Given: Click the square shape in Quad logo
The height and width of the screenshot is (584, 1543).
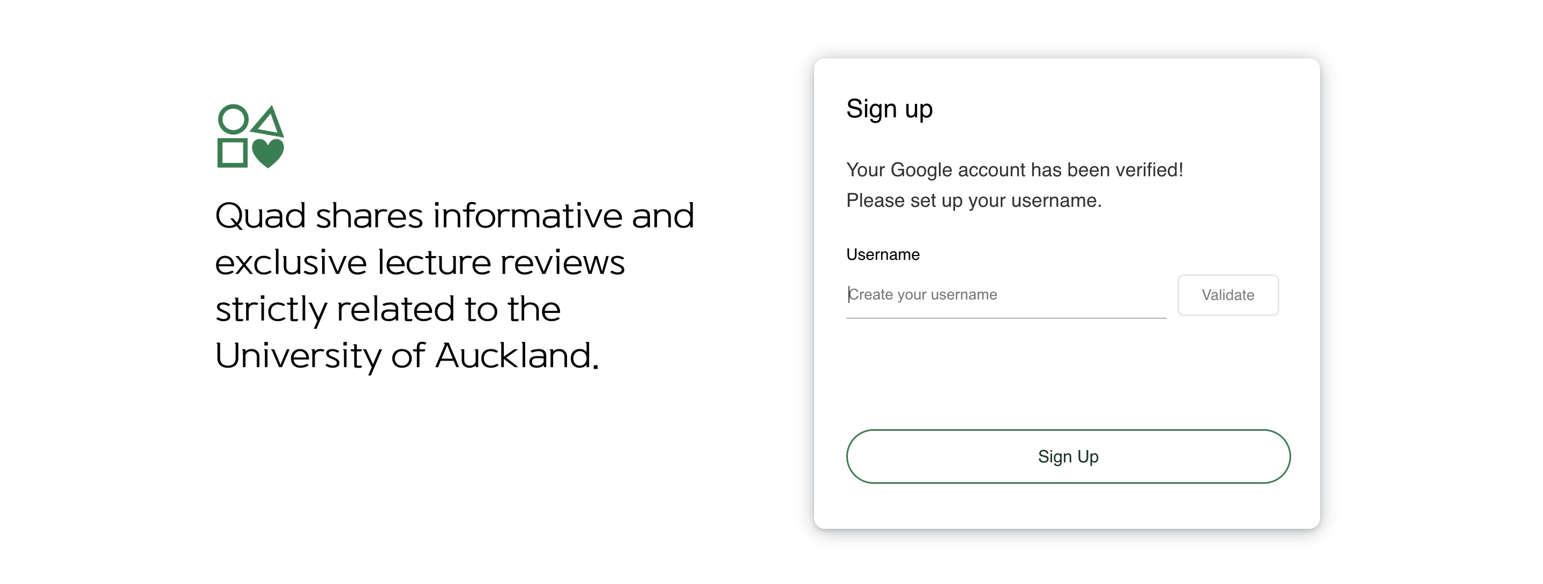Looking at the screenshot, I should tap(232, 153).
